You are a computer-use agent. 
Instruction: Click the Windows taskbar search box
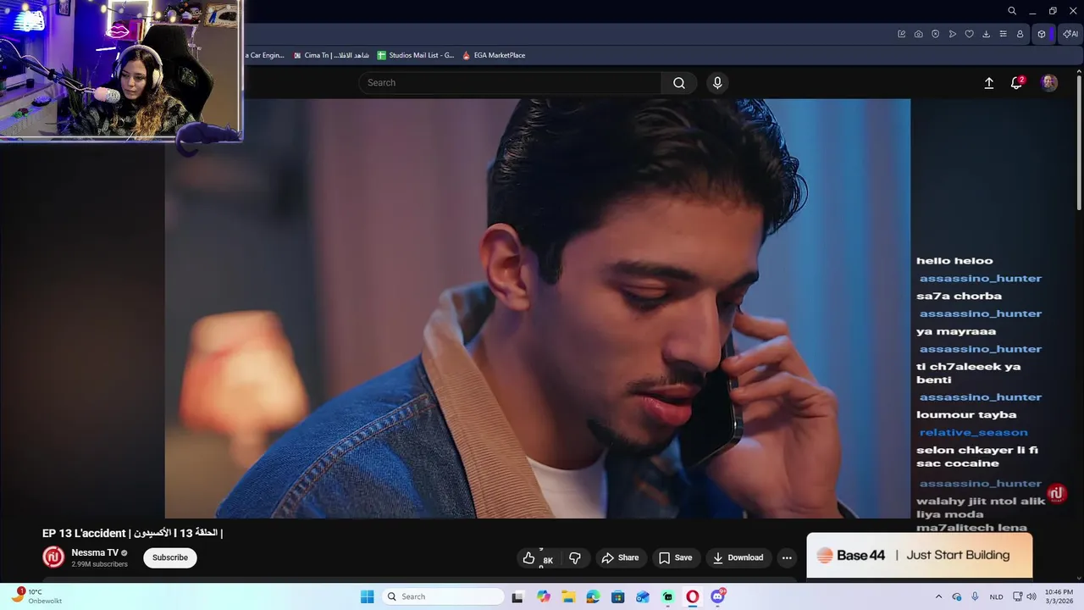(x=443, y=596)
